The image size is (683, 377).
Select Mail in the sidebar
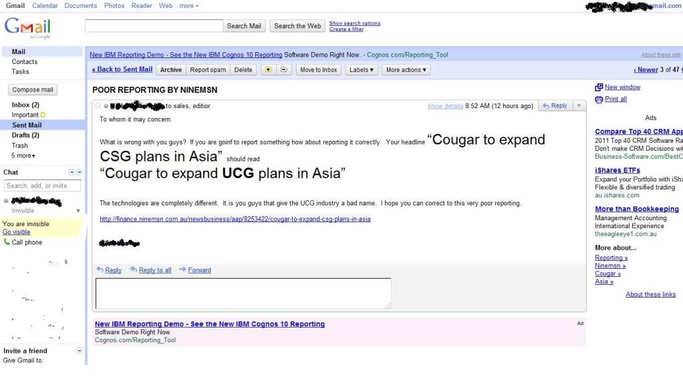18,52
